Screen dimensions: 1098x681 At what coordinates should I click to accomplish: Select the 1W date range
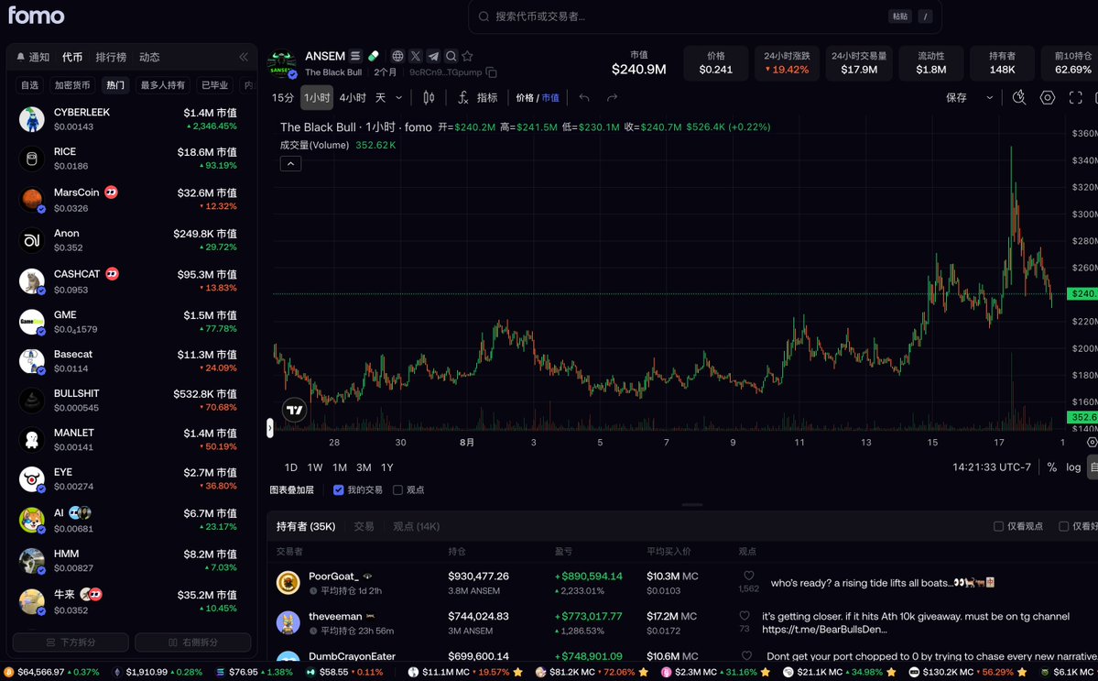point(315,467)
